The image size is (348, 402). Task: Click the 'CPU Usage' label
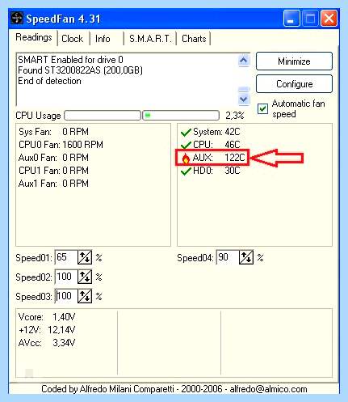coord(38,116)
